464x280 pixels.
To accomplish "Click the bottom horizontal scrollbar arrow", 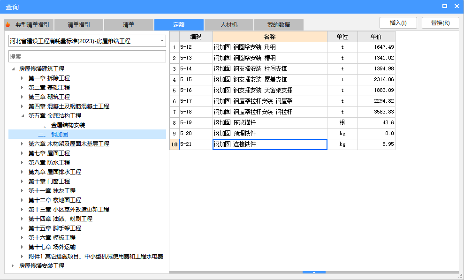I will 313,272.
